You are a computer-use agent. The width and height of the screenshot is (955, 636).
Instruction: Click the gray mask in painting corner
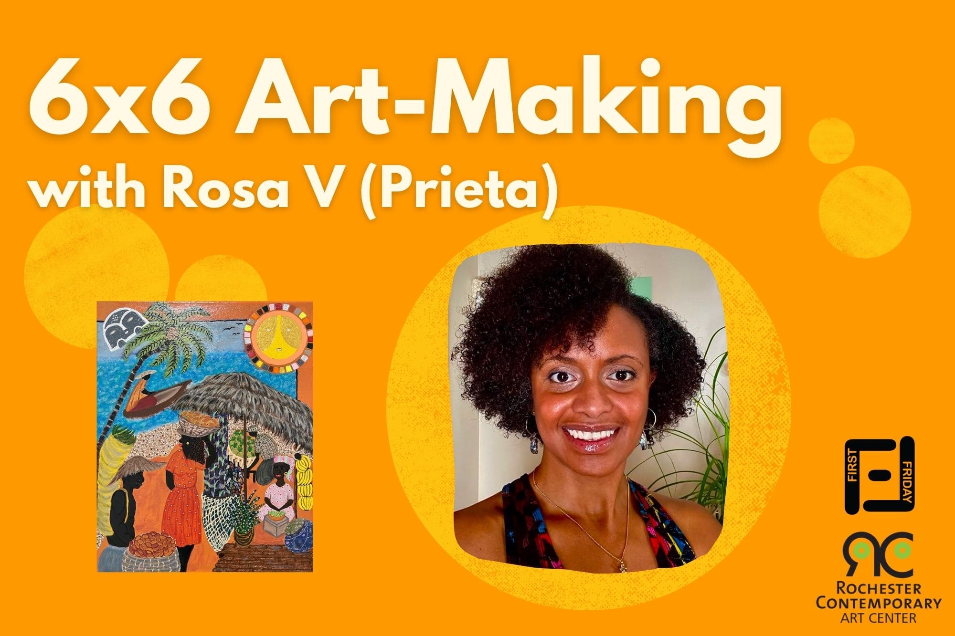tap(119, 326)
